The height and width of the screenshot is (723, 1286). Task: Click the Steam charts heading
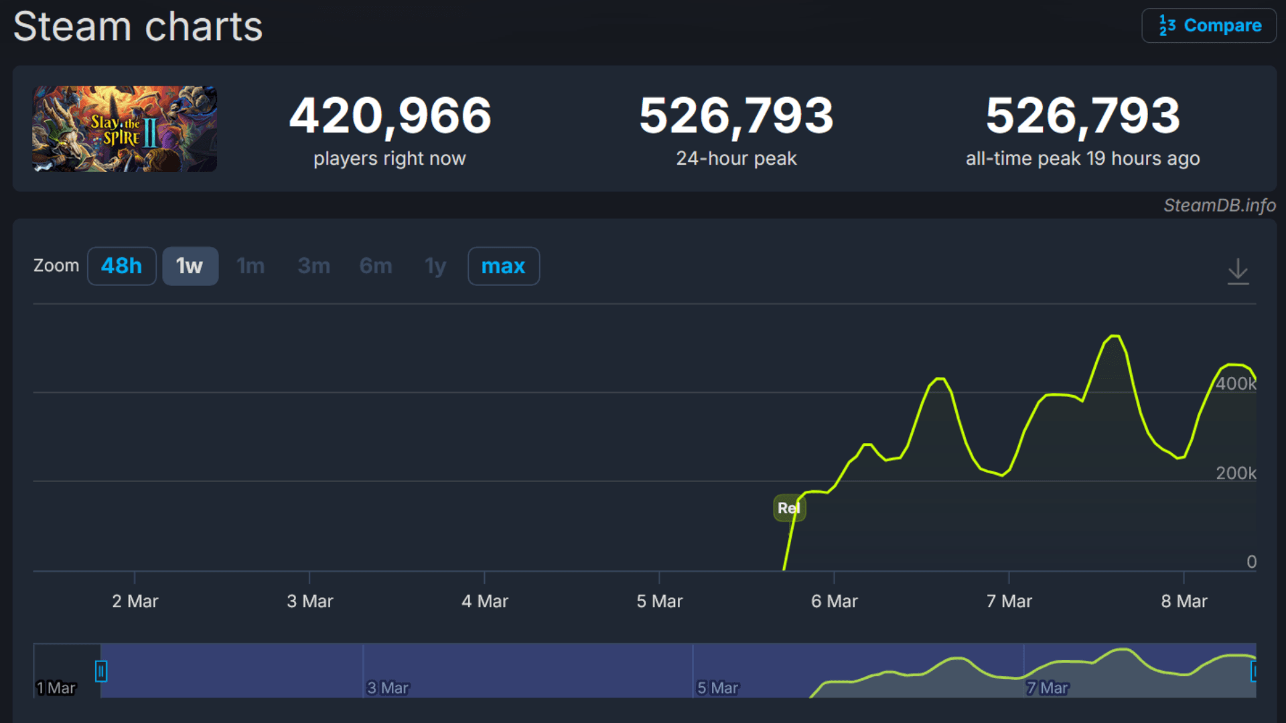[x=137, y=27]
